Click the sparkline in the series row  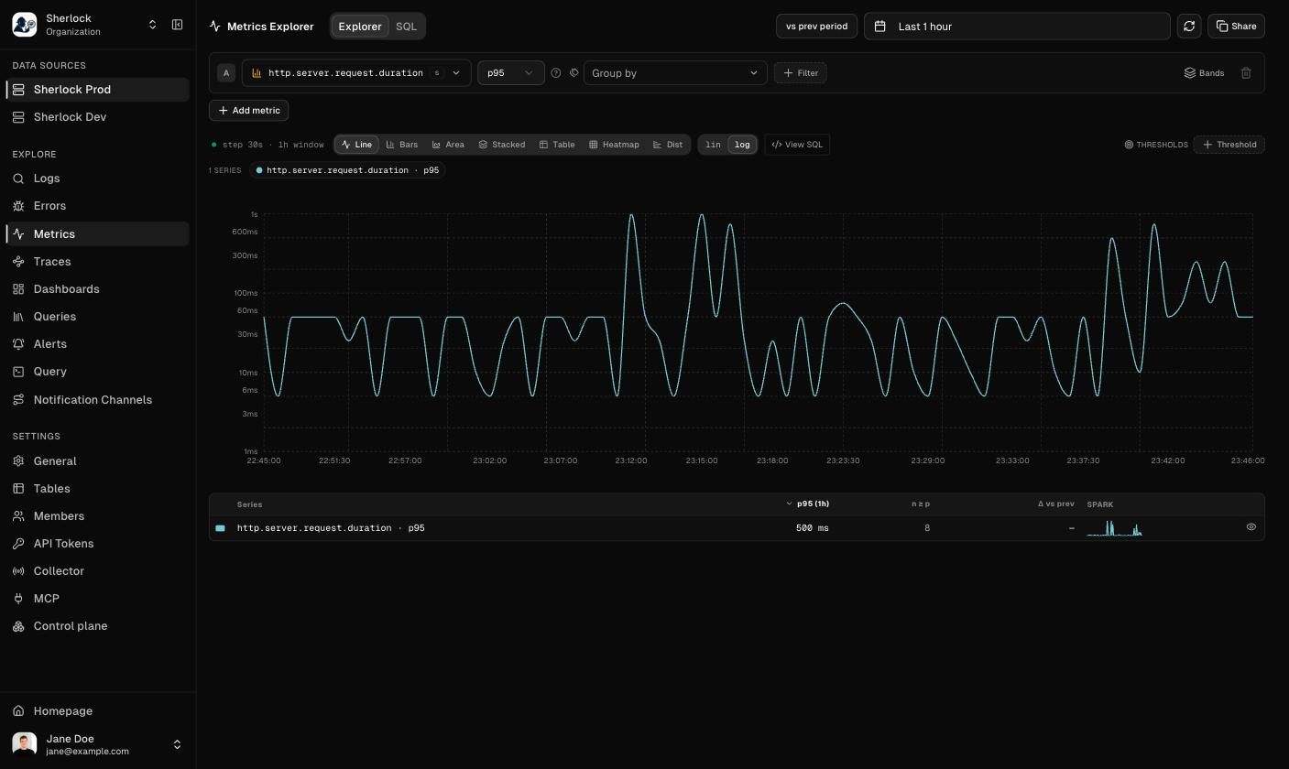pyautogui.click(x=1115, y=528)
